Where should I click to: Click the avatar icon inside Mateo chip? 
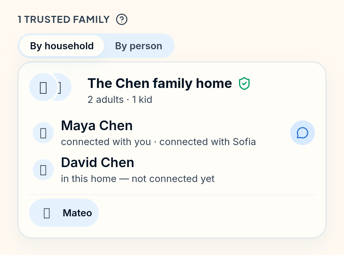tap(47, 213)
